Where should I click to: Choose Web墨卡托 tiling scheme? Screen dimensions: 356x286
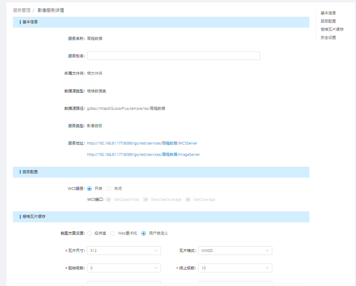point(113,234)
